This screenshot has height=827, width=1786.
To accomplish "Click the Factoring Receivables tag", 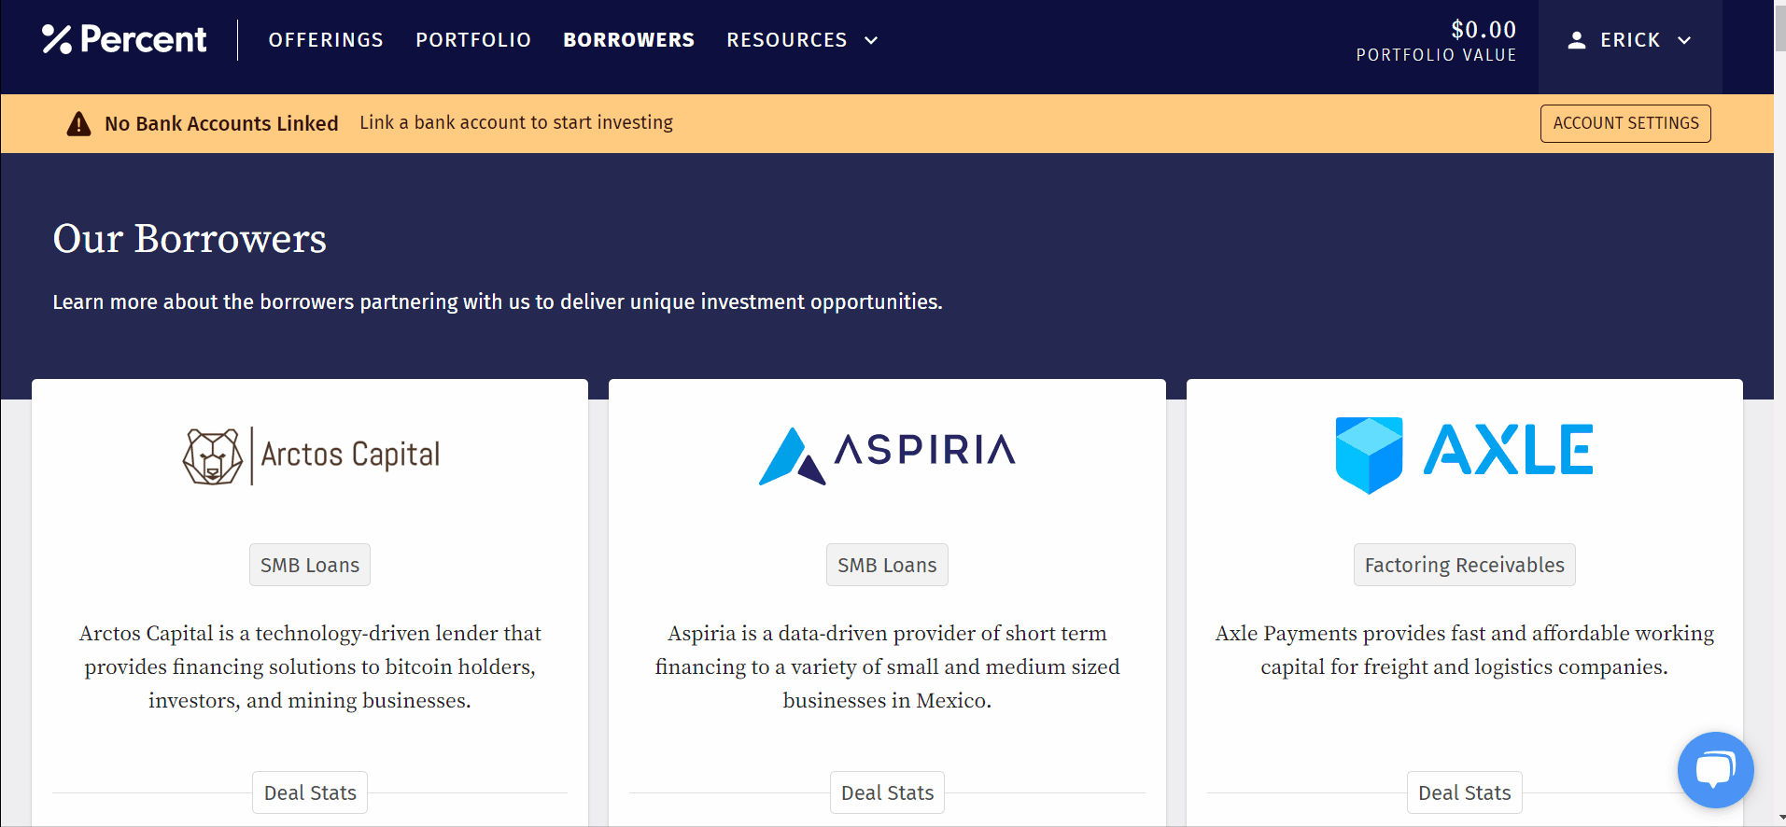I will 1464,565.
